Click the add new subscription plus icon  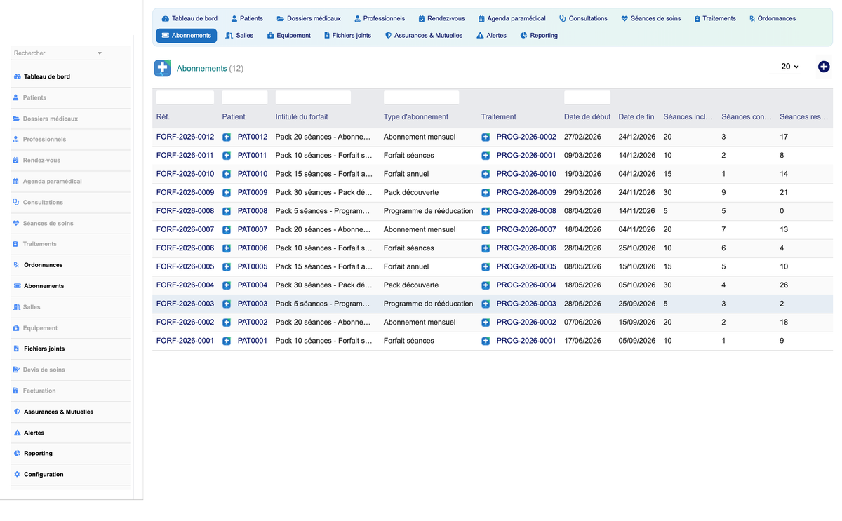[x=824, y=67]
